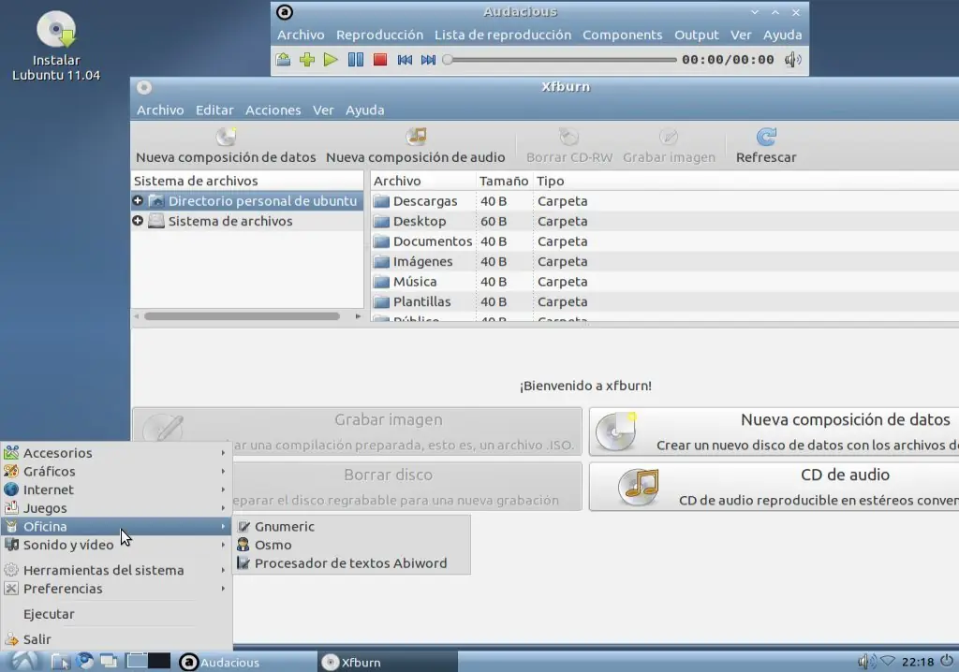Open Audacious Archivo menu
This screenshot has height=672, width=959.
(301, 35)
